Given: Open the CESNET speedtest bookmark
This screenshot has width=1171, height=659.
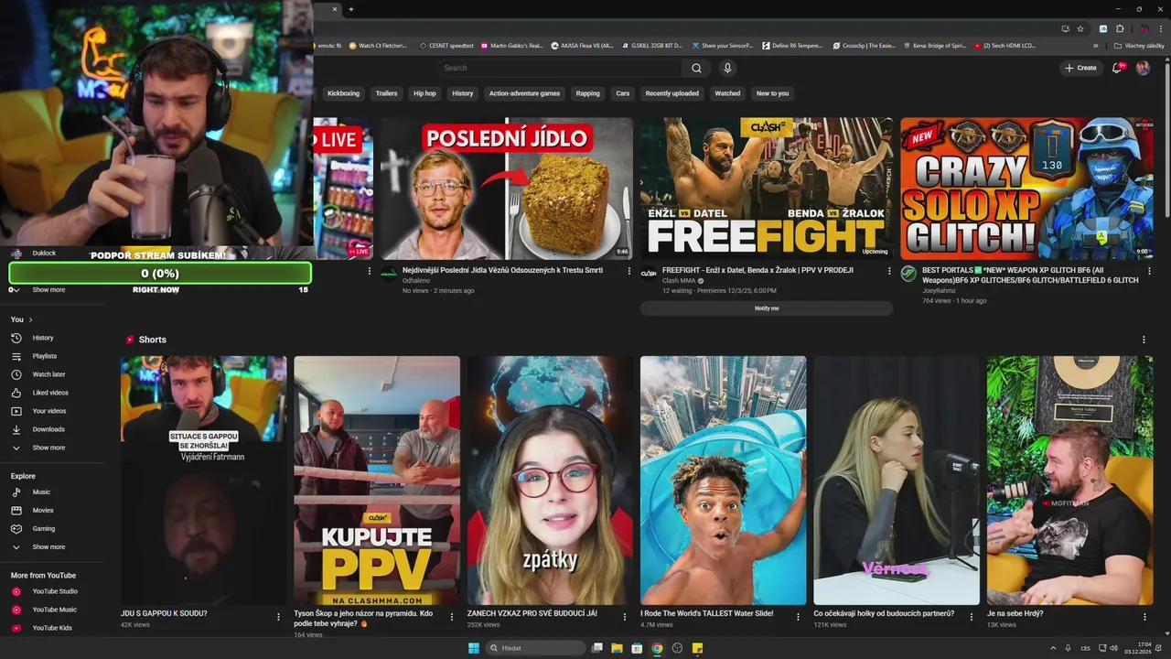Looking at the screenshot, I should (x=447, y=45).
